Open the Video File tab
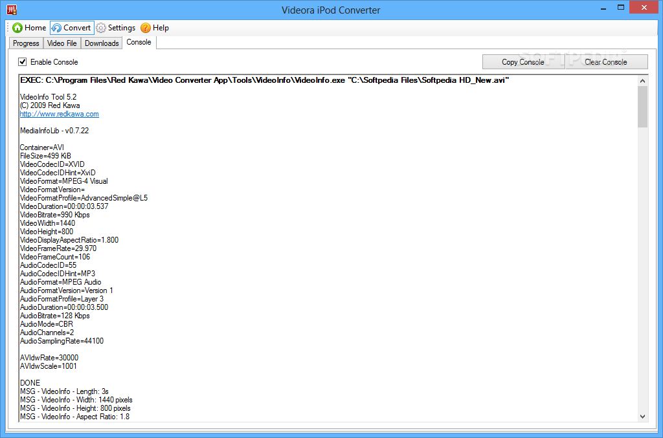 pos(62,43)
